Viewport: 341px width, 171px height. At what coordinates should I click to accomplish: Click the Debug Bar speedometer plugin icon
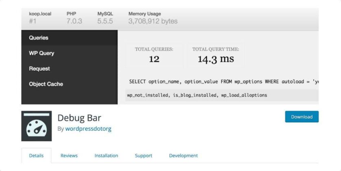click(x=36, y=126)
